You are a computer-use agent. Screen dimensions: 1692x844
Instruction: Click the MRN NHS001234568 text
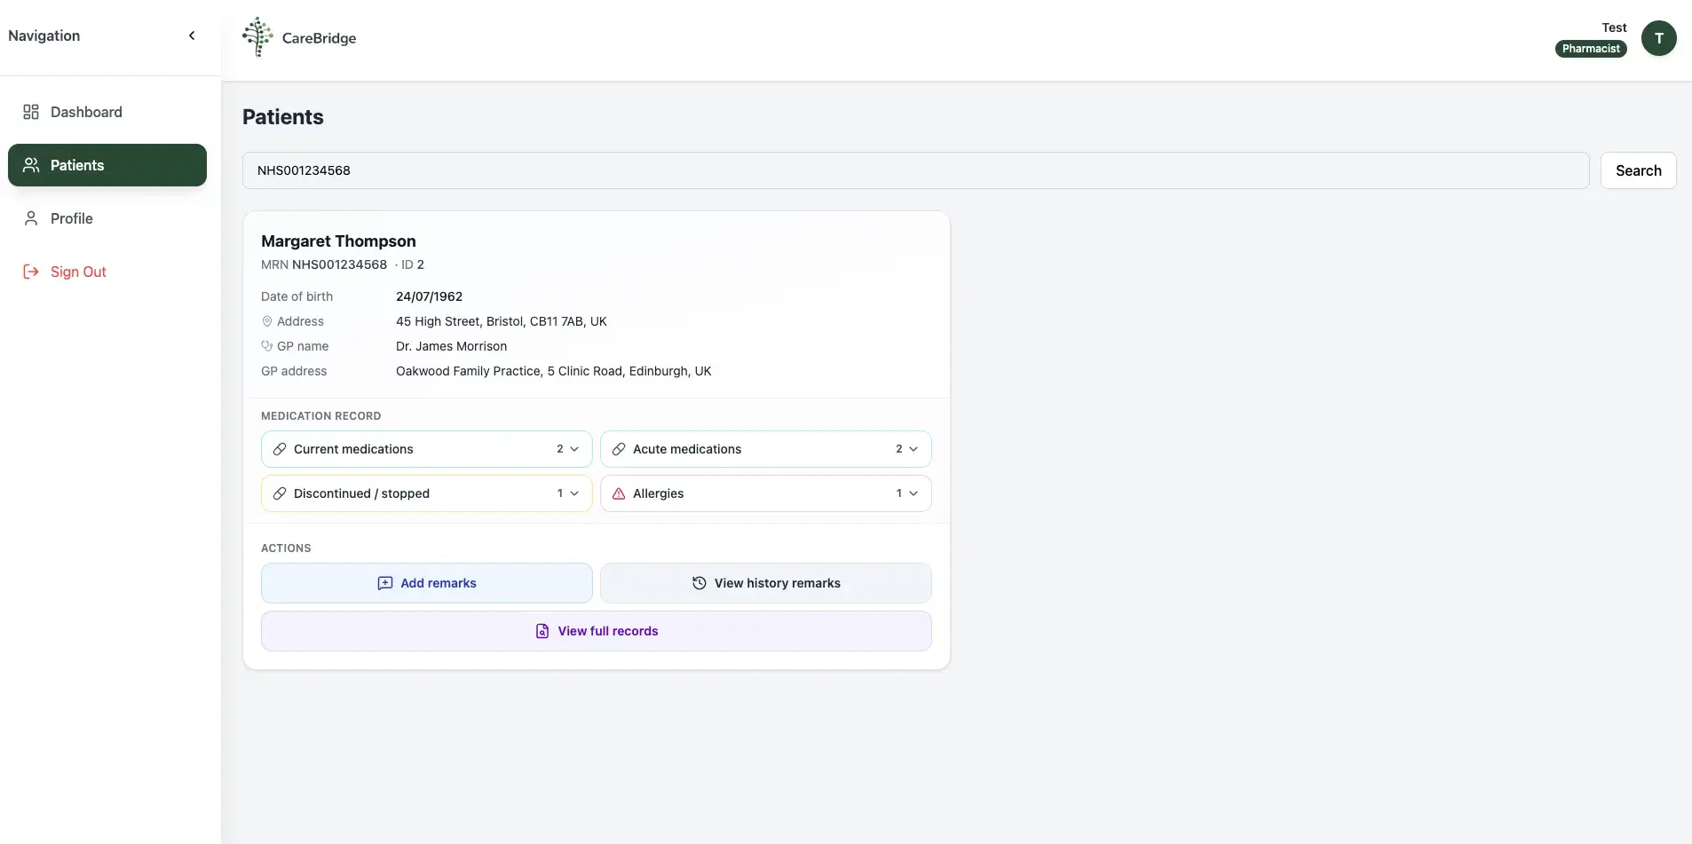point(324,264)
